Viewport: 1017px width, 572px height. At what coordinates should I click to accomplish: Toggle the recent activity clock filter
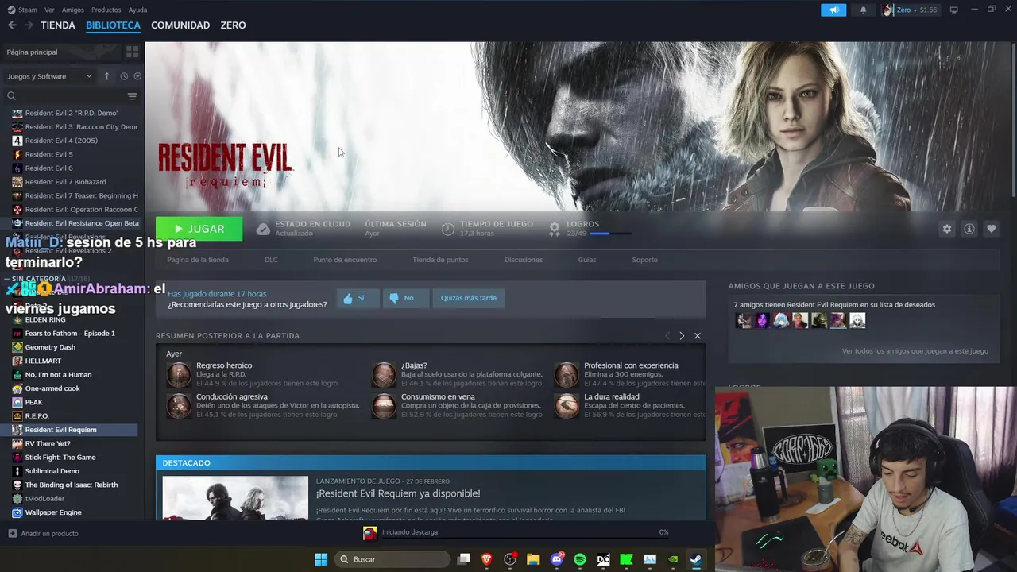coord(124,76)
